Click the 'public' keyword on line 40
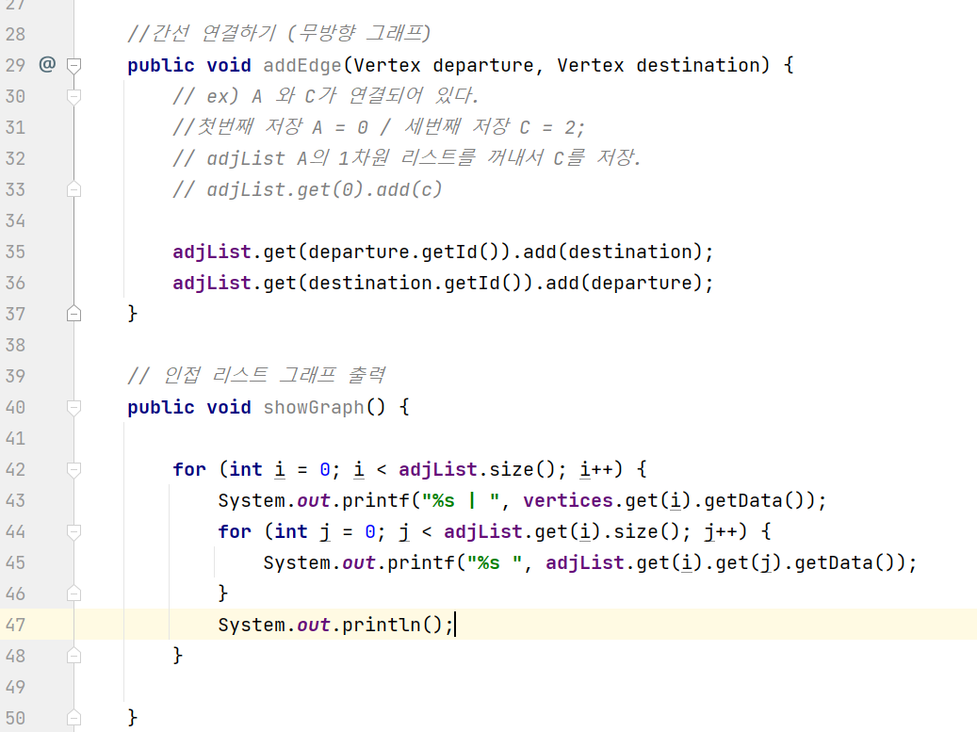The width and height of the screenshot is (977, 732). pyautogui.click(x=161, y=407)
